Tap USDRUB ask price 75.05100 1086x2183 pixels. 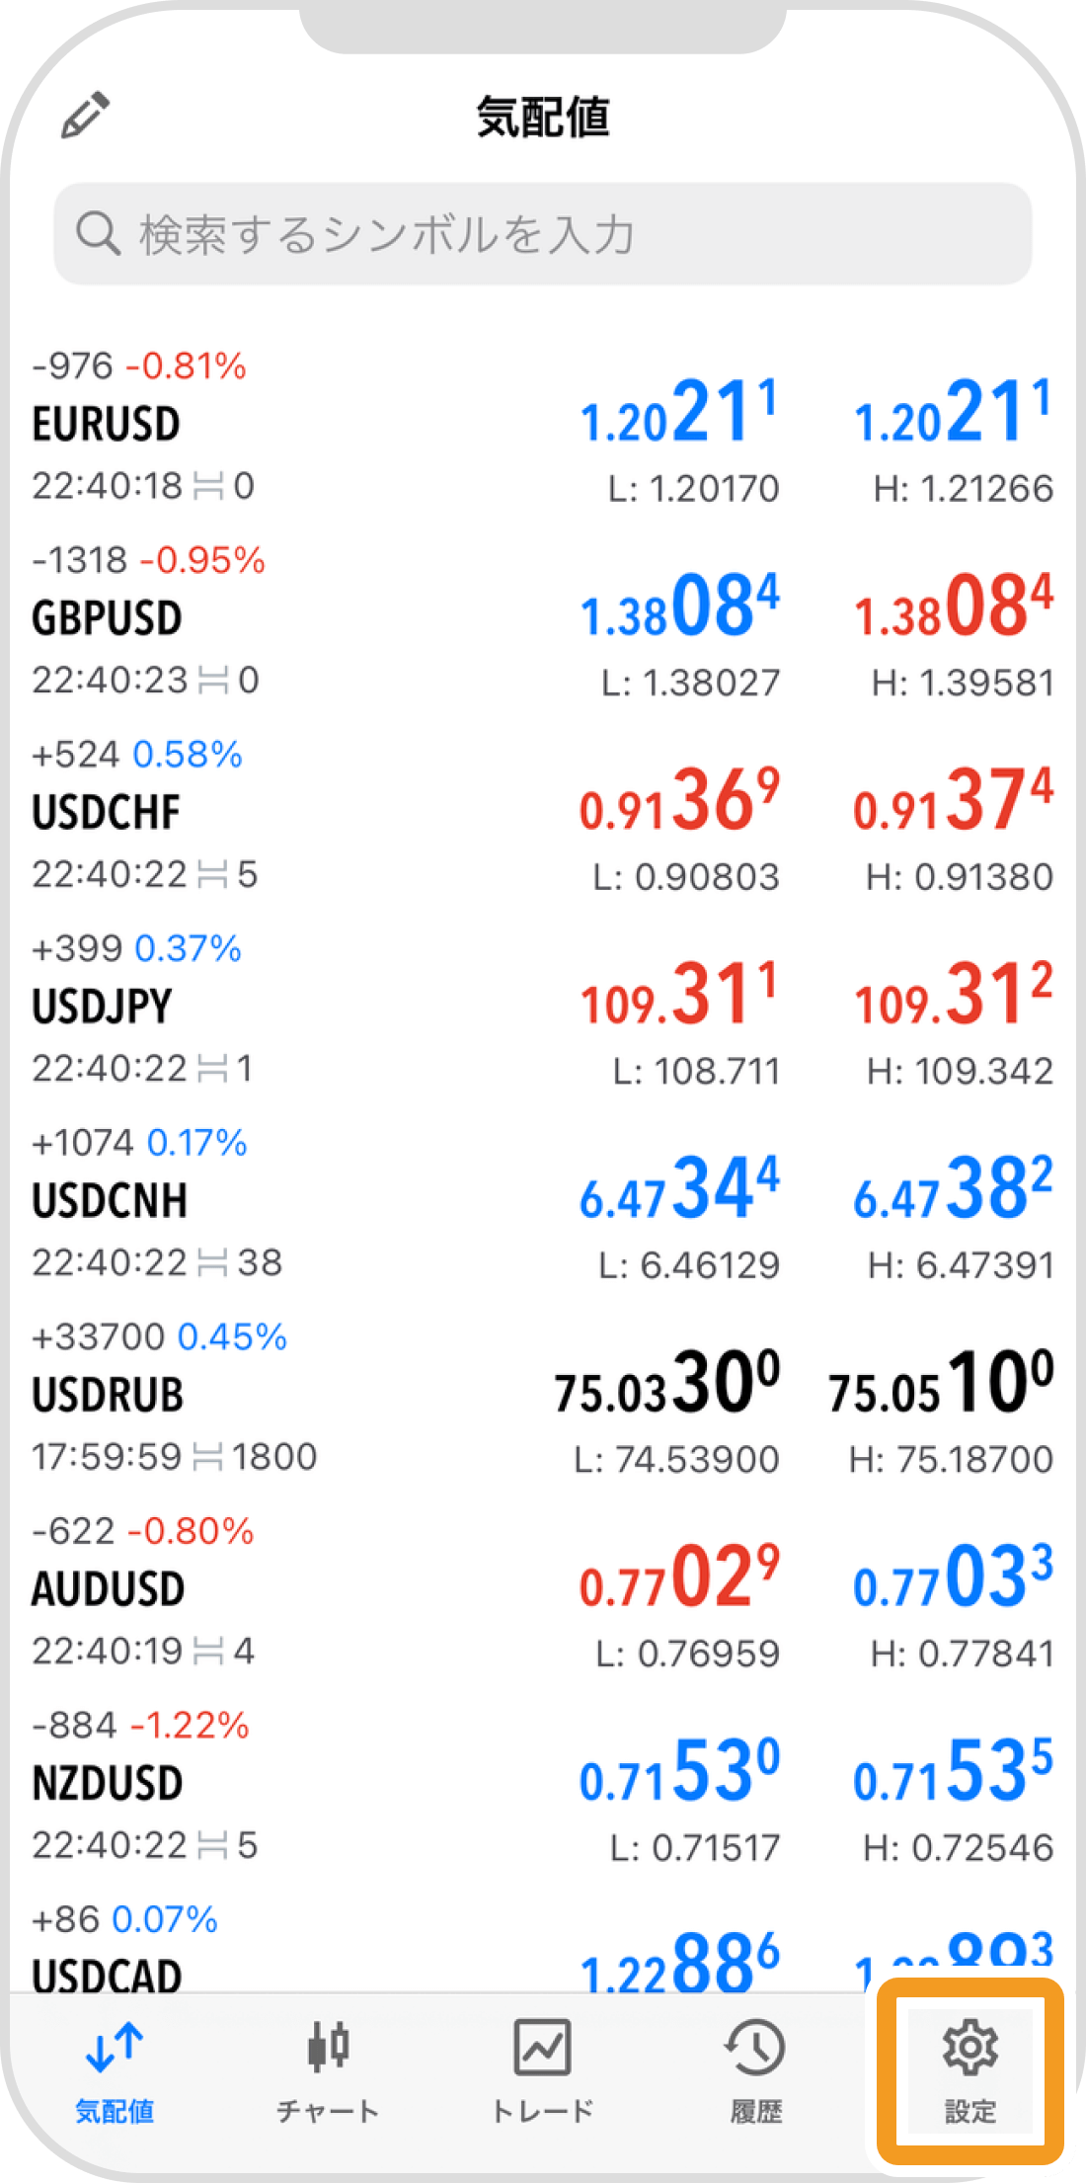[941, 1382]
